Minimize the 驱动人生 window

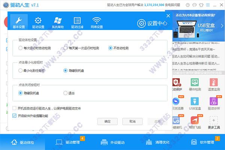214,5
